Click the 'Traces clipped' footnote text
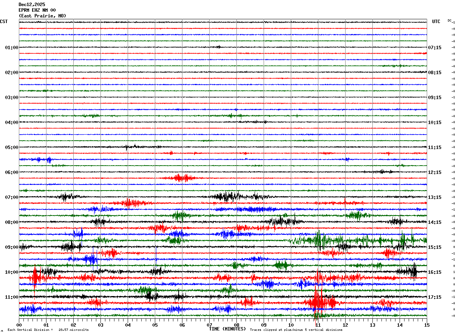Screen dimensions: 457x335 (x=296, y=330)
